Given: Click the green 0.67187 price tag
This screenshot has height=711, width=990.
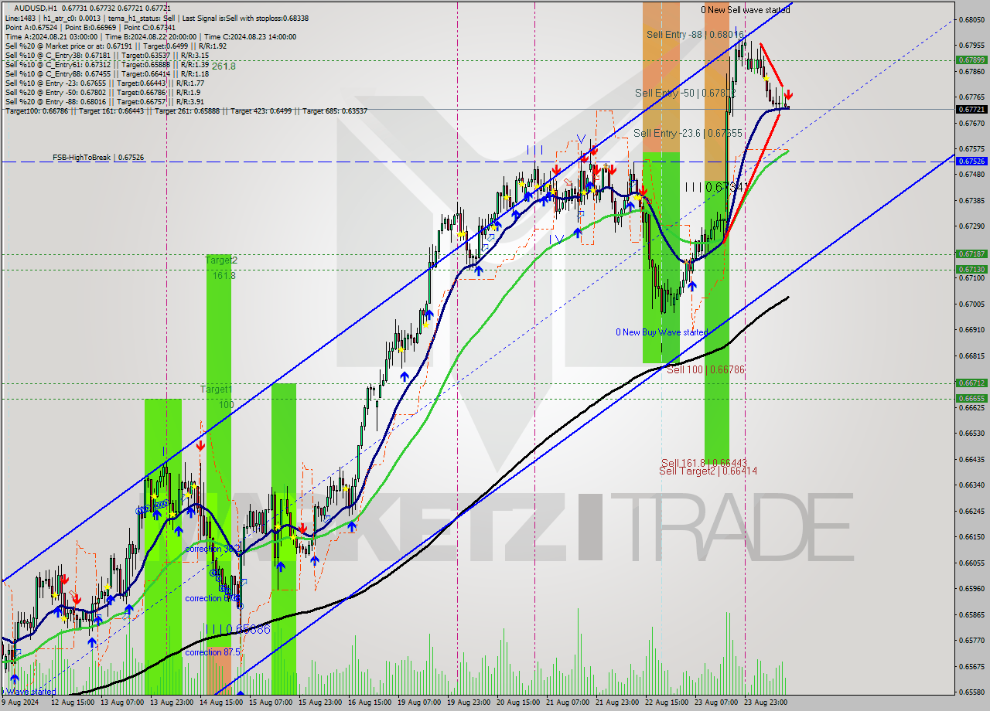Looking at the screenshot, I should [x=971, y=253].
